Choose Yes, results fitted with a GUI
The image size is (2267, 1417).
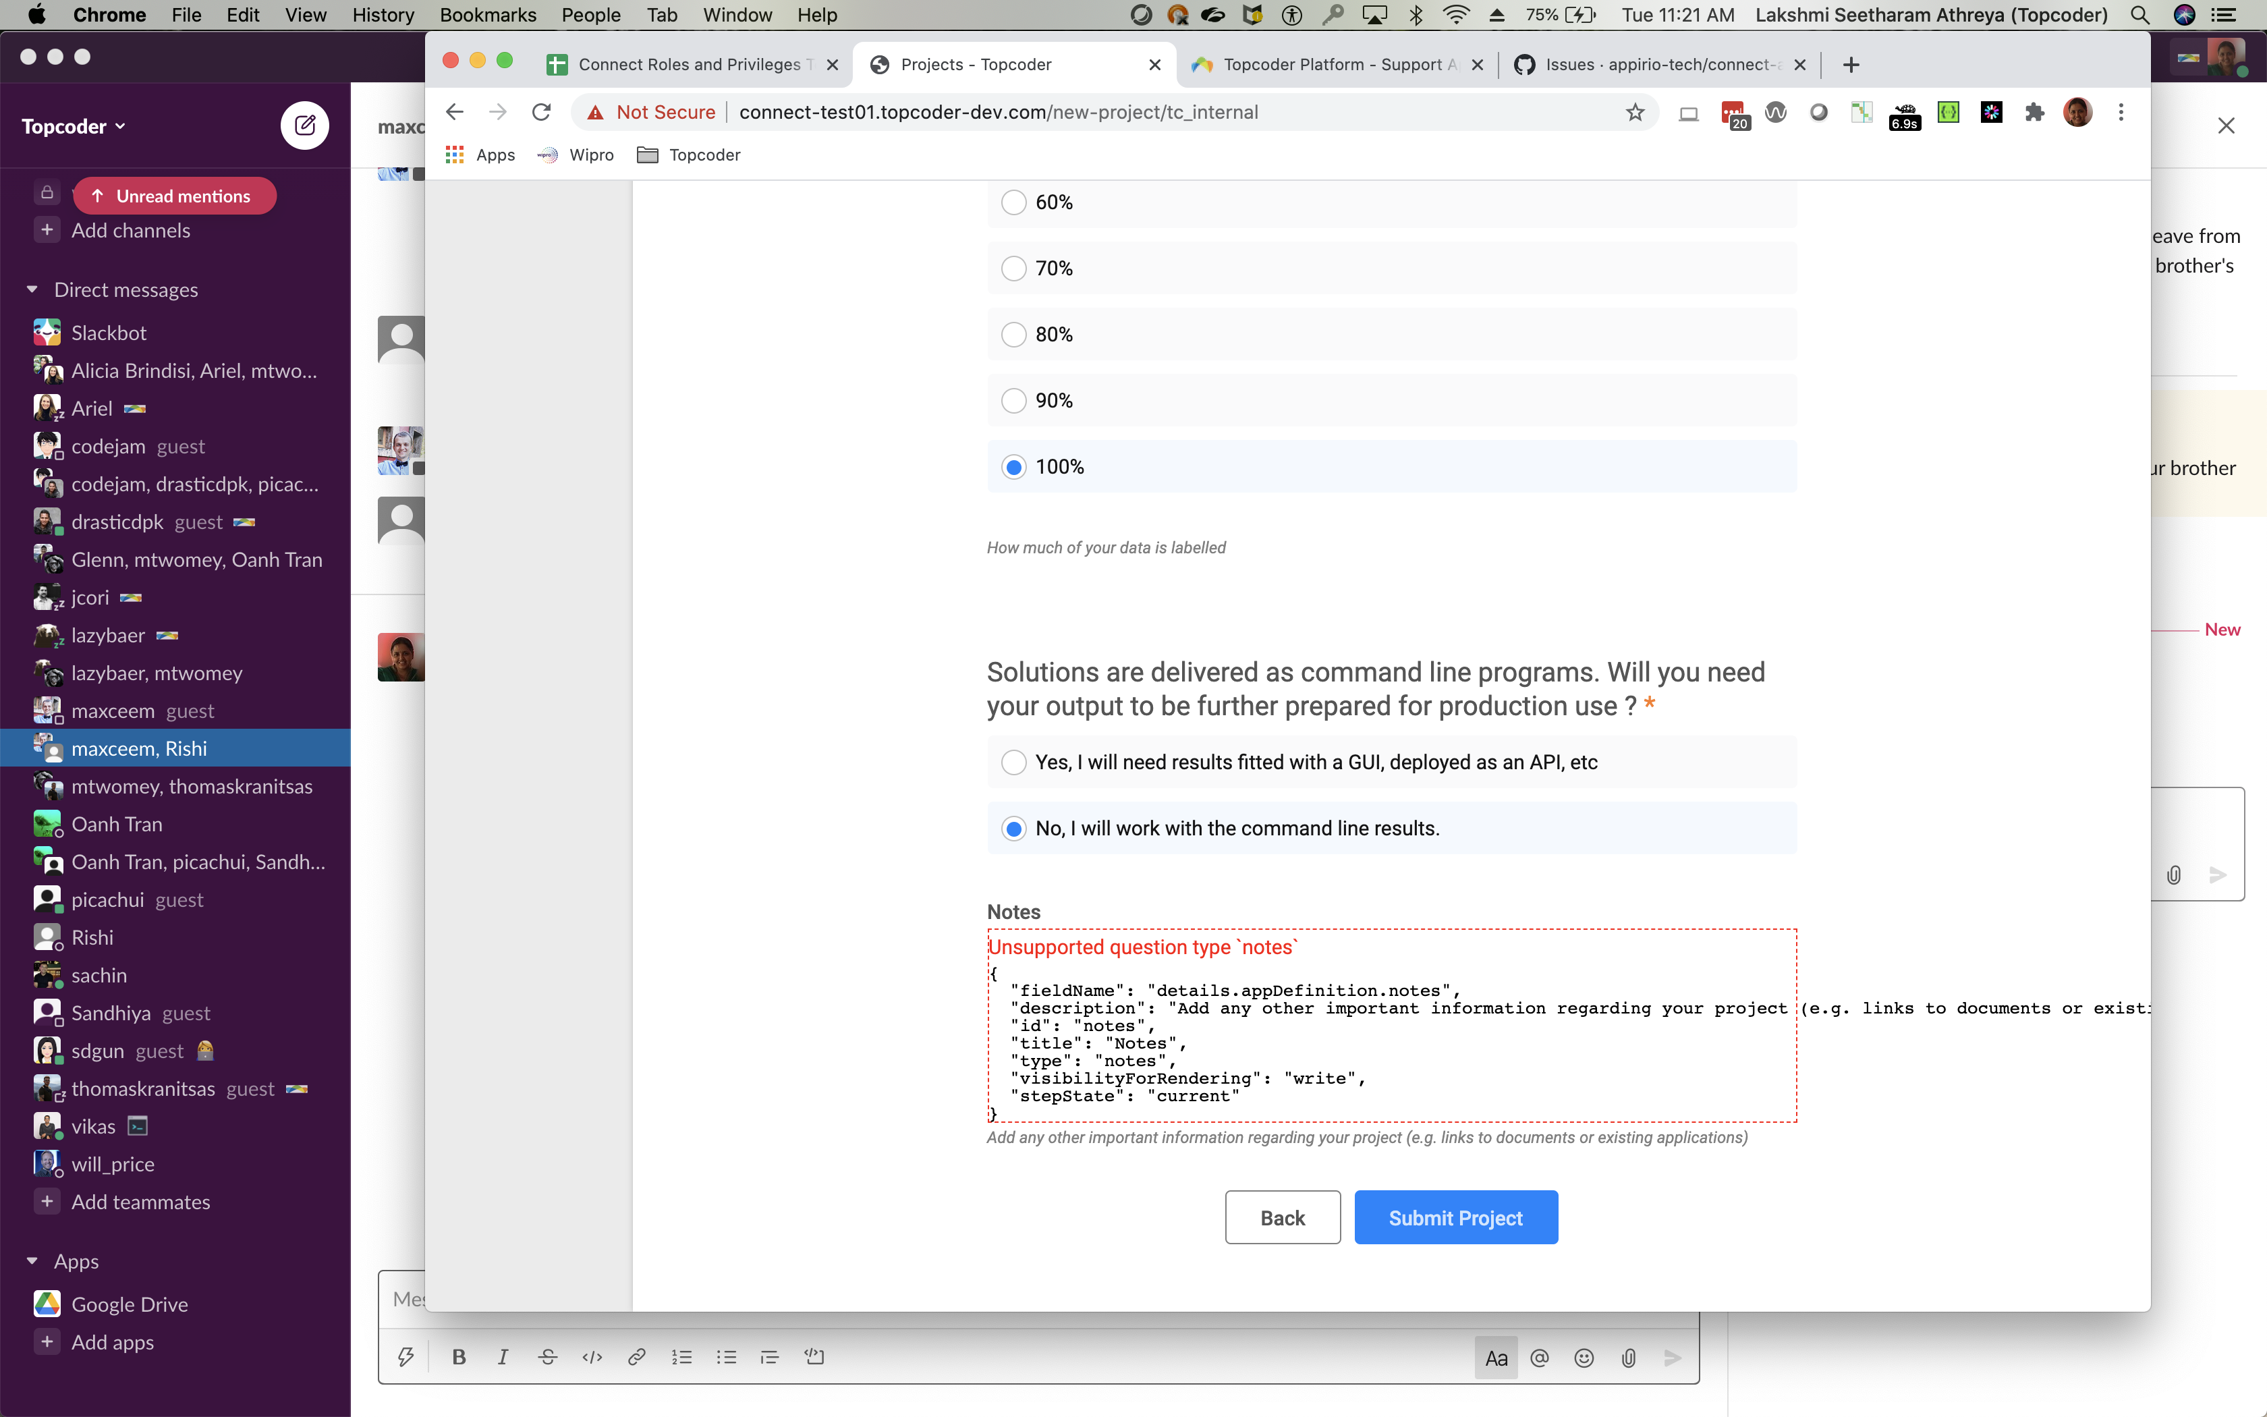click(1013, 762)
